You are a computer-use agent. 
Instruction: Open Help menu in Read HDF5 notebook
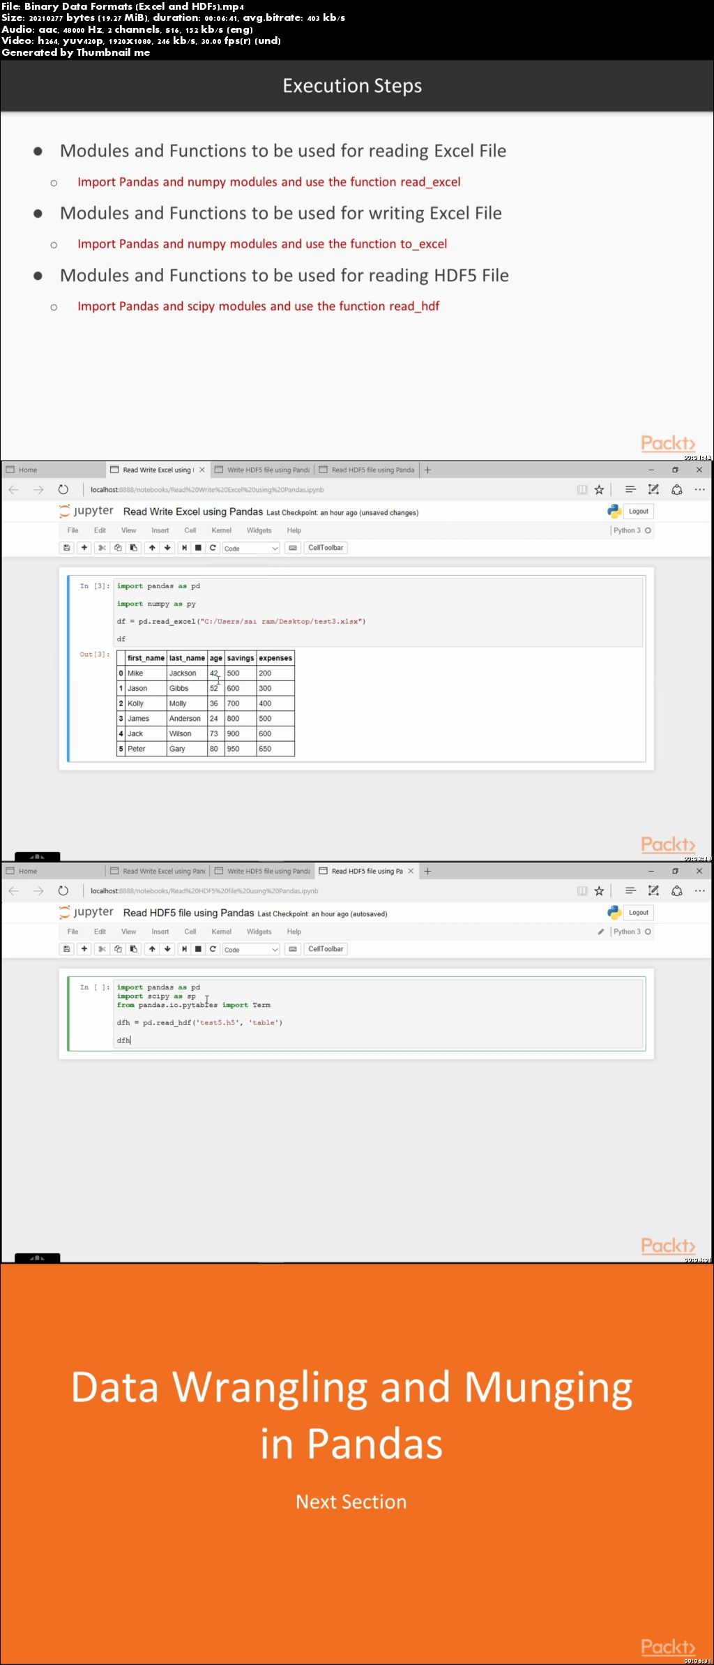point(294,932)
